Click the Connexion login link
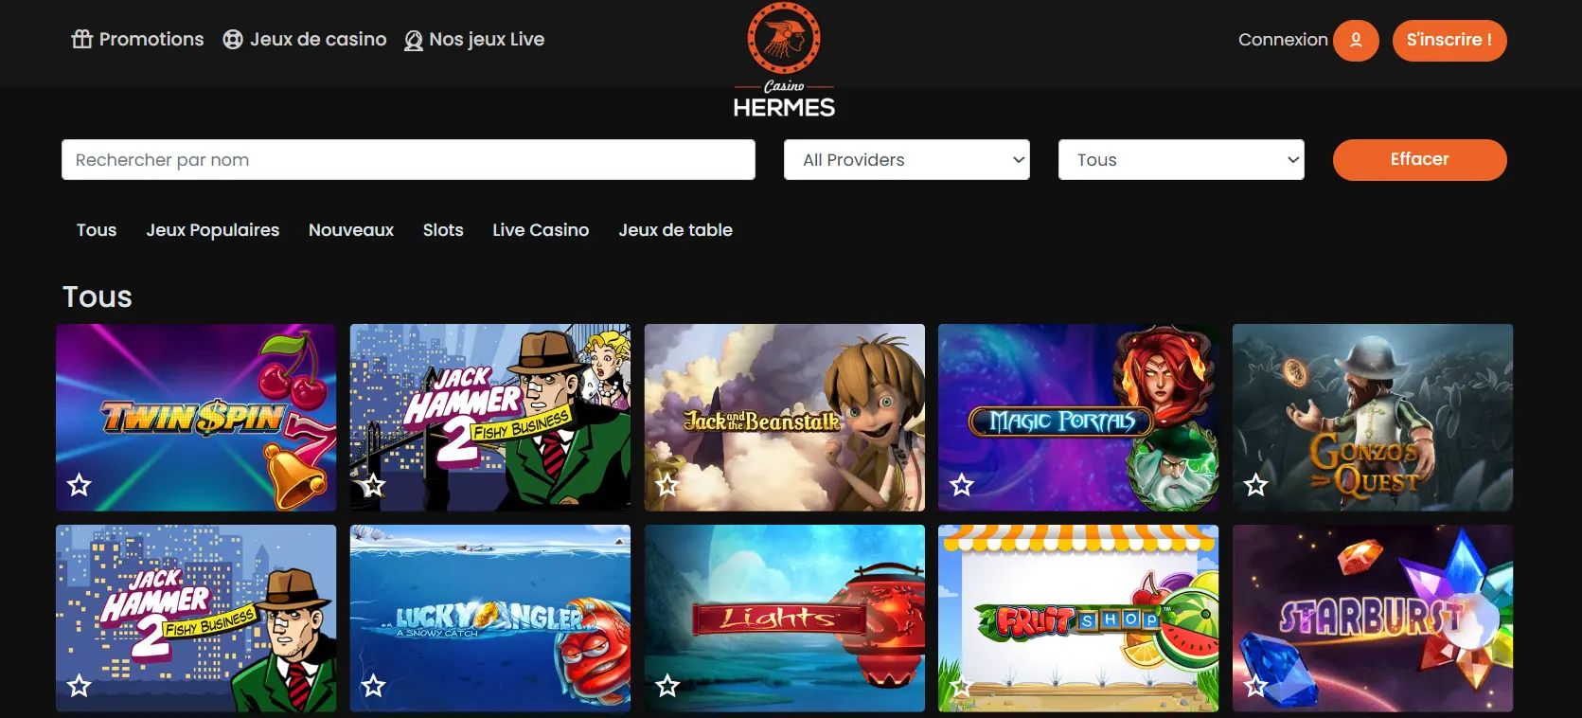The image size is (1582, 718). (x=1283, y=40)
